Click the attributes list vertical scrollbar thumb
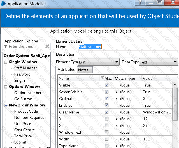This screenshot has width=179, height=148. [175, 104]
